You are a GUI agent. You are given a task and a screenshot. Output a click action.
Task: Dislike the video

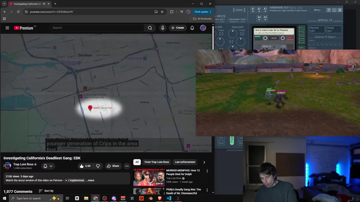click(98, 166)
